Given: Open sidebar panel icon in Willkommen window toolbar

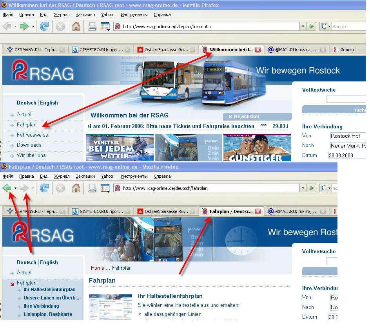Looking at the screenshot, I should click(105, 27).
